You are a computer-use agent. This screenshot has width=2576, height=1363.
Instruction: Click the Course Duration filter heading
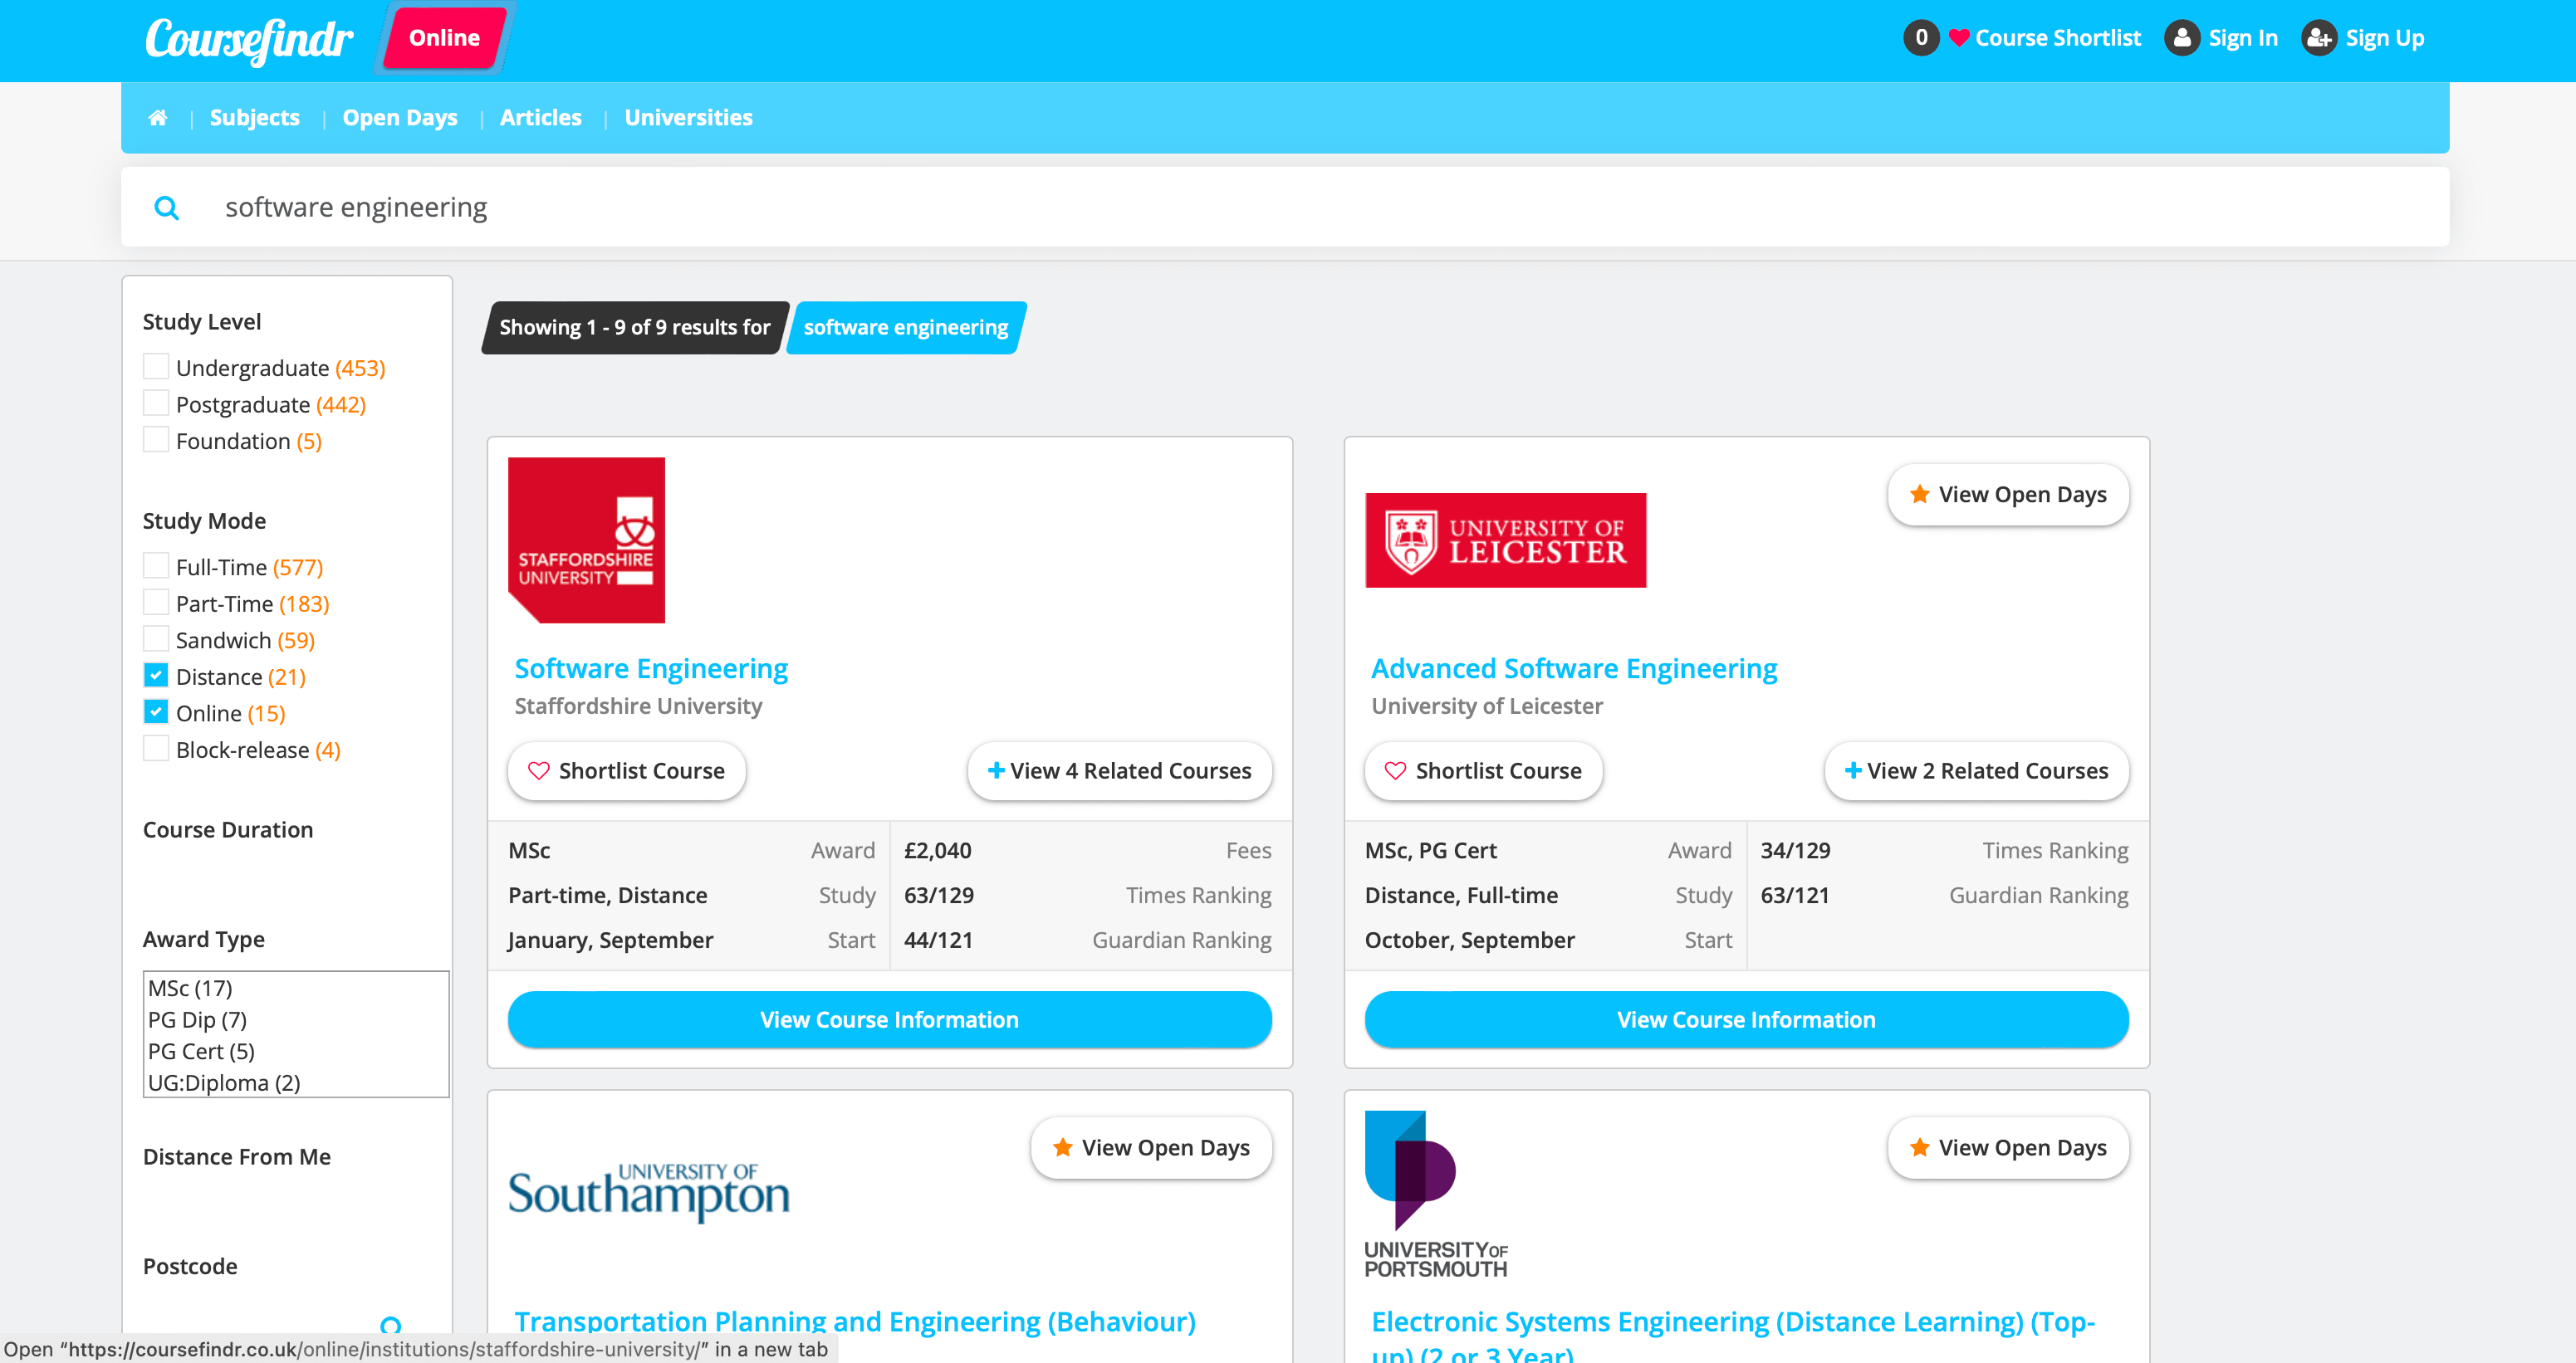228,829
